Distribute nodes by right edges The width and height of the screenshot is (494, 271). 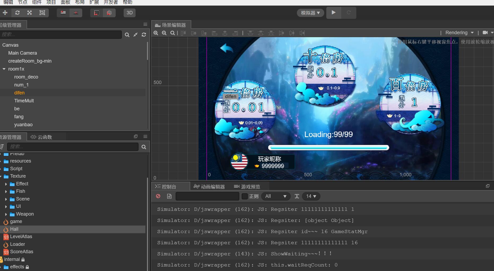click(x=302, y=33)
